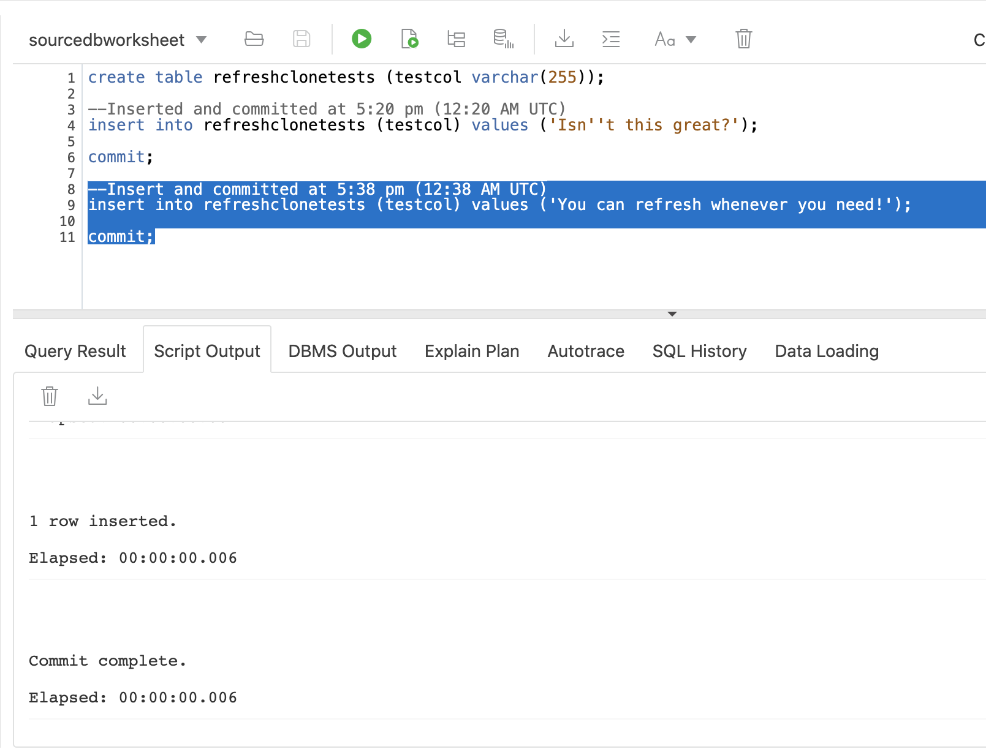
Task: Open the sourcedbworksheet dropdown
Action: 201,40
